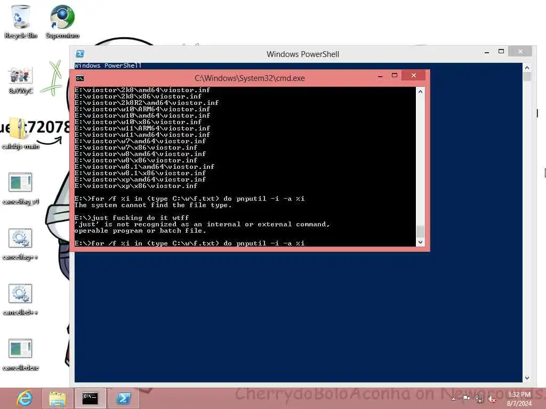Click 'The system cannot find the file type.'
The width and height of the screenshot is (546, 409).
[x=153, y=205]
